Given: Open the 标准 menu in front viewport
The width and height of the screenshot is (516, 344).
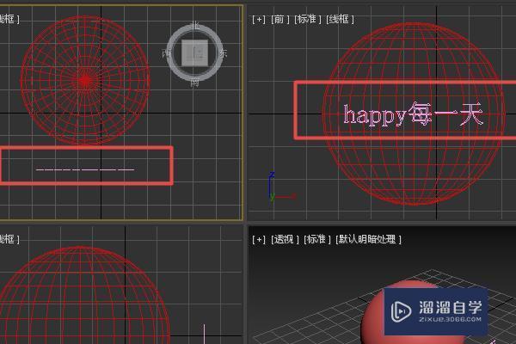Looking at the screenshot, I should coord(308,20).
